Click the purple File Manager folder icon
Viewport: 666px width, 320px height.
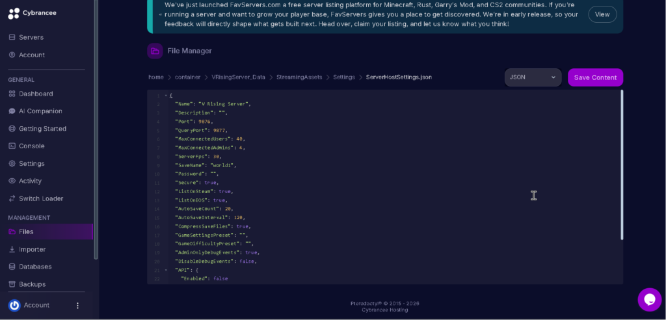click(x=155, y=51)
